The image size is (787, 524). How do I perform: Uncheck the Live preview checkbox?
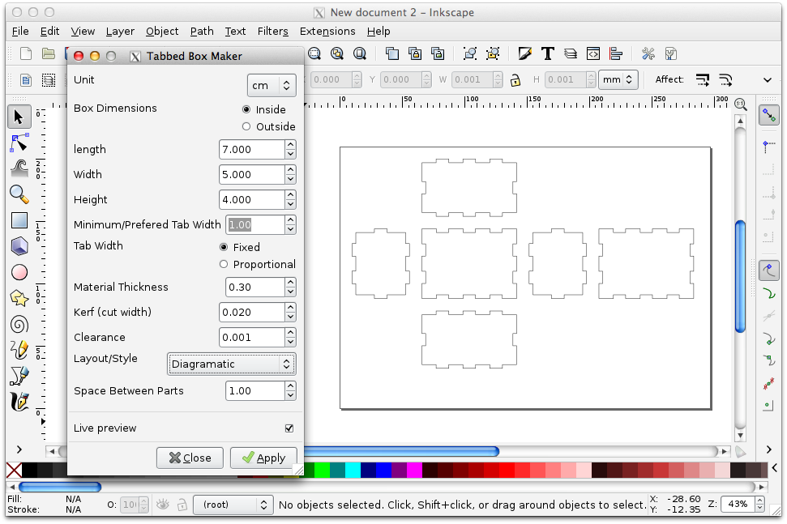pyautogui.click(x=289, y=428)
